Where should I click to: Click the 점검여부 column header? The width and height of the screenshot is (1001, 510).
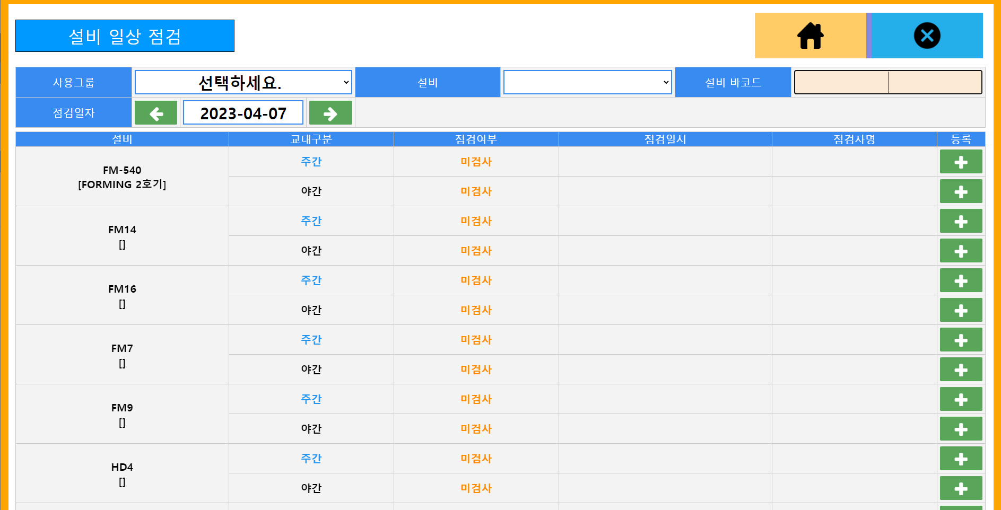[476, 139]
